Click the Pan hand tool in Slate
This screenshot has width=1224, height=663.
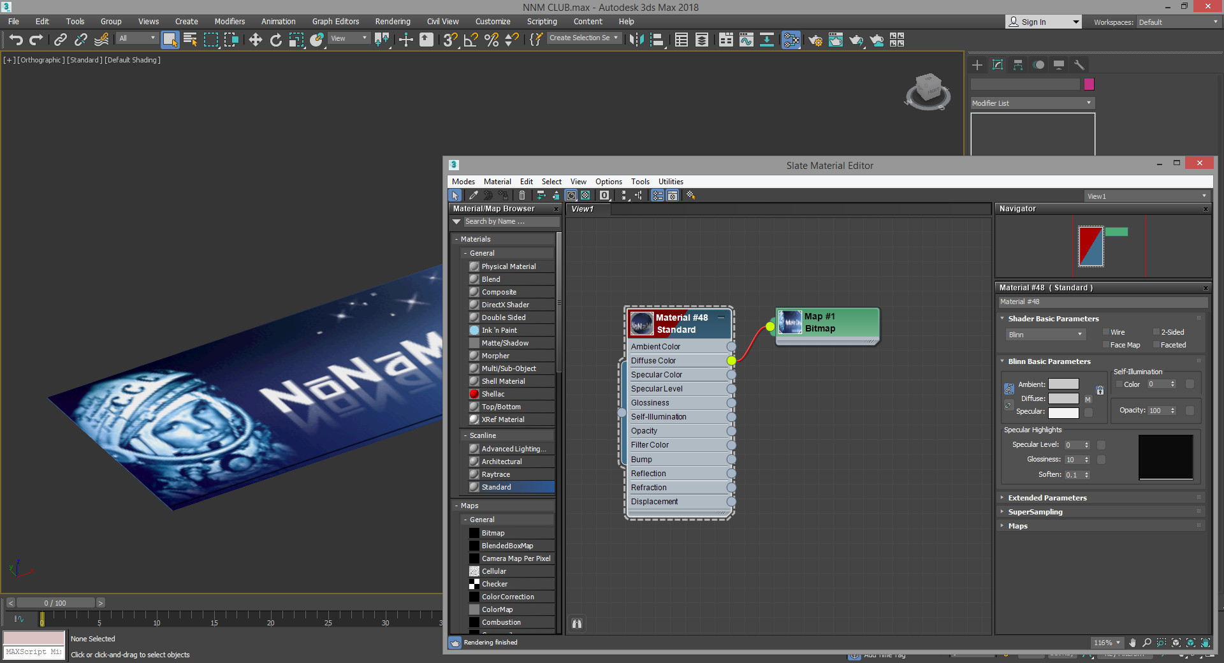click(1132, 643)
